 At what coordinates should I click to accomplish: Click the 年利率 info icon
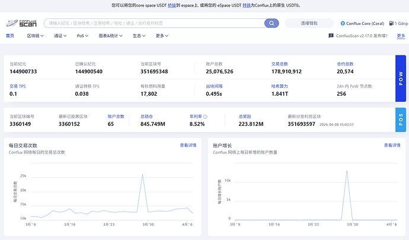[x=206, y=116]
